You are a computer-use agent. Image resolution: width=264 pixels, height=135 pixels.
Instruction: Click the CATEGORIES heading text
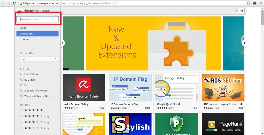pos(27,53)
